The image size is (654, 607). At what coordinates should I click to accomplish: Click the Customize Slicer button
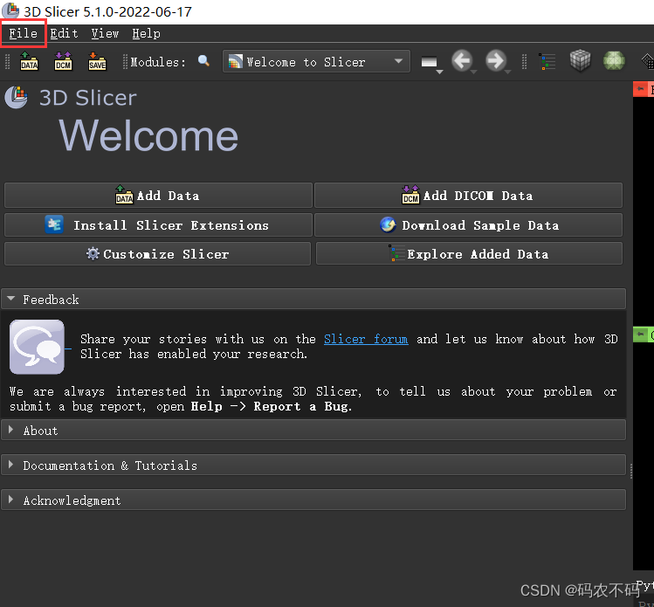click(157, 254)
